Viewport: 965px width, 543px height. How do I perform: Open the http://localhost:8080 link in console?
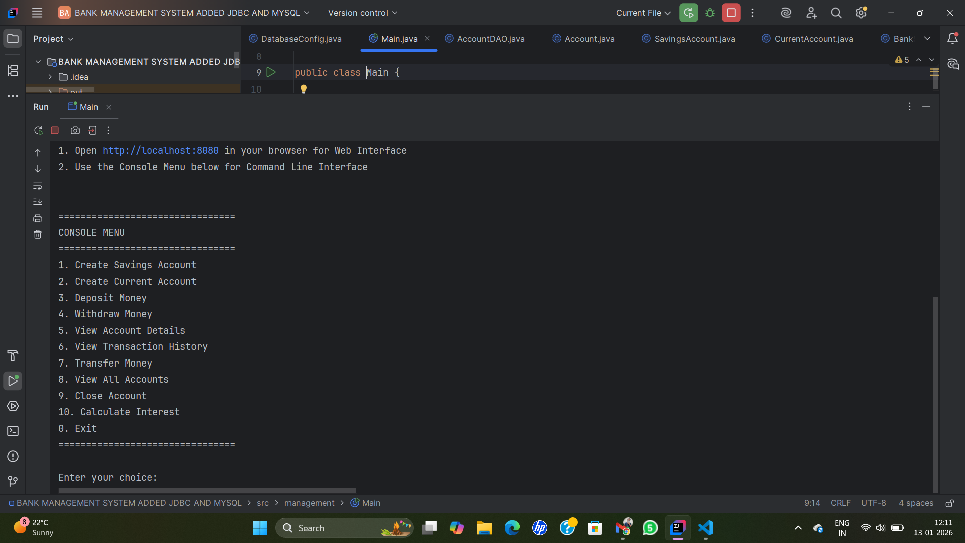[160, 150]
